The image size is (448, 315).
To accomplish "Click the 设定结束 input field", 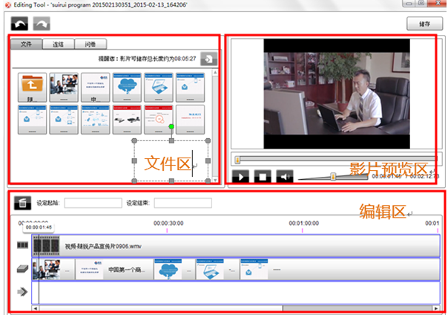I will tap(182, 203).
